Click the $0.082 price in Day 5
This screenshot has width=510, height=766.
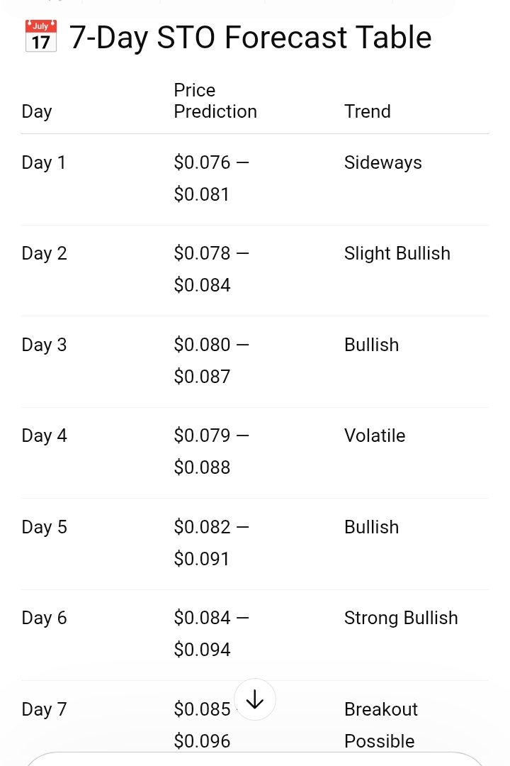coord(202,527)
